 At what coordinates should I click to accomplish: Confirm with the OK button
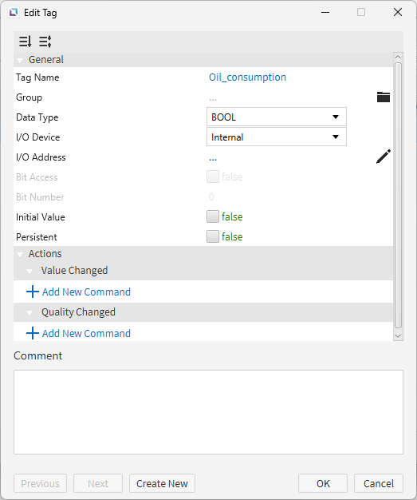pyautogui.click(x=323, y=483)
